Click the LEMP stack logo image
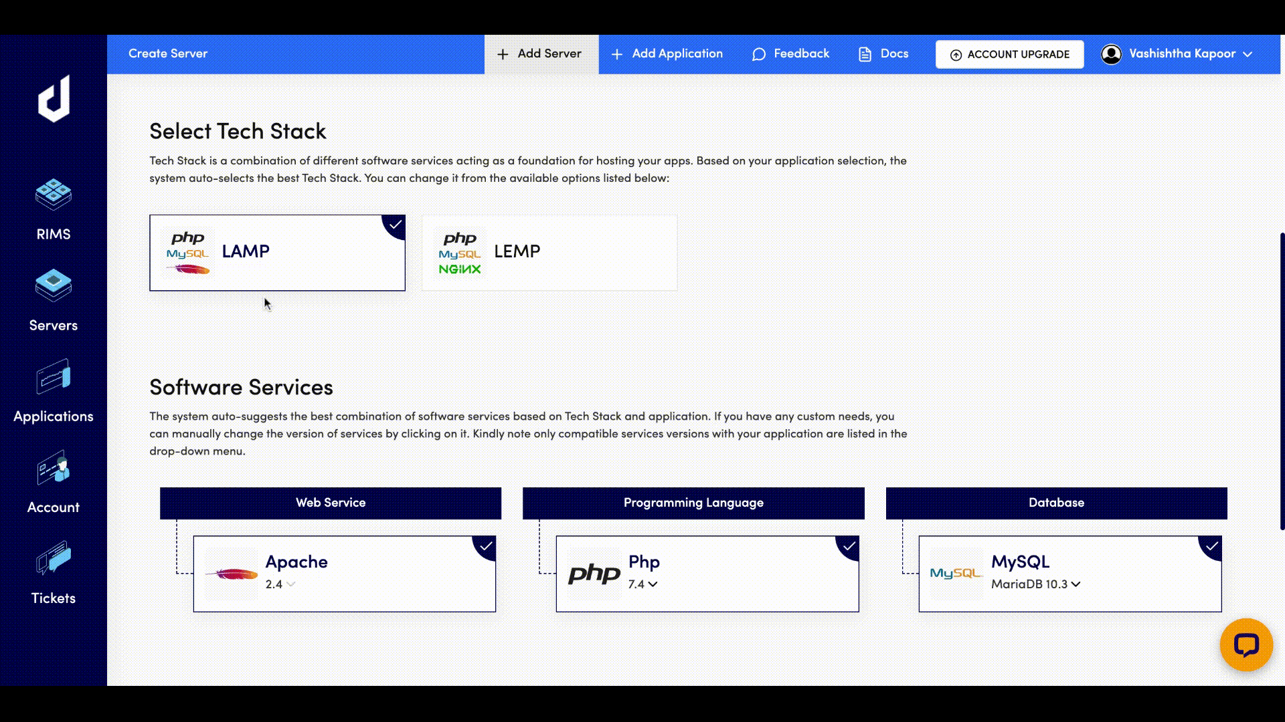1285x722 pixels. point(460,253)
